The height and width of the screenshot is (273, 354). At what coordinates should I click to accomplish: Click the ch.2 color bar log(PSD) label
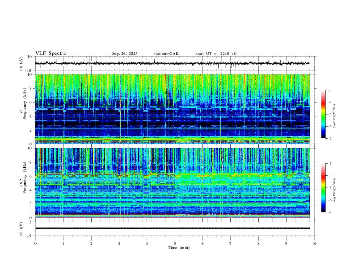(335, 190)
